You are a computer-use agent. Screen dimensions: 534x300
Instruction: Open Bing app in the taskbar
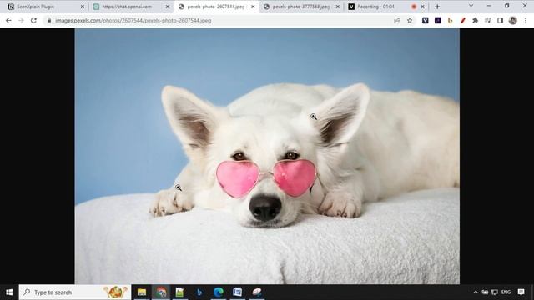199,292
